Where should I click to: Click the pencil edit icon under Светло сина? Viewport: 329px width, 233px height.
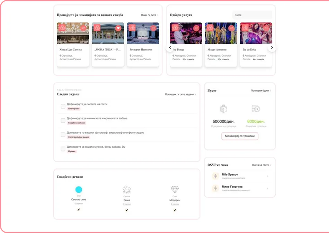(x=79, y=210)
